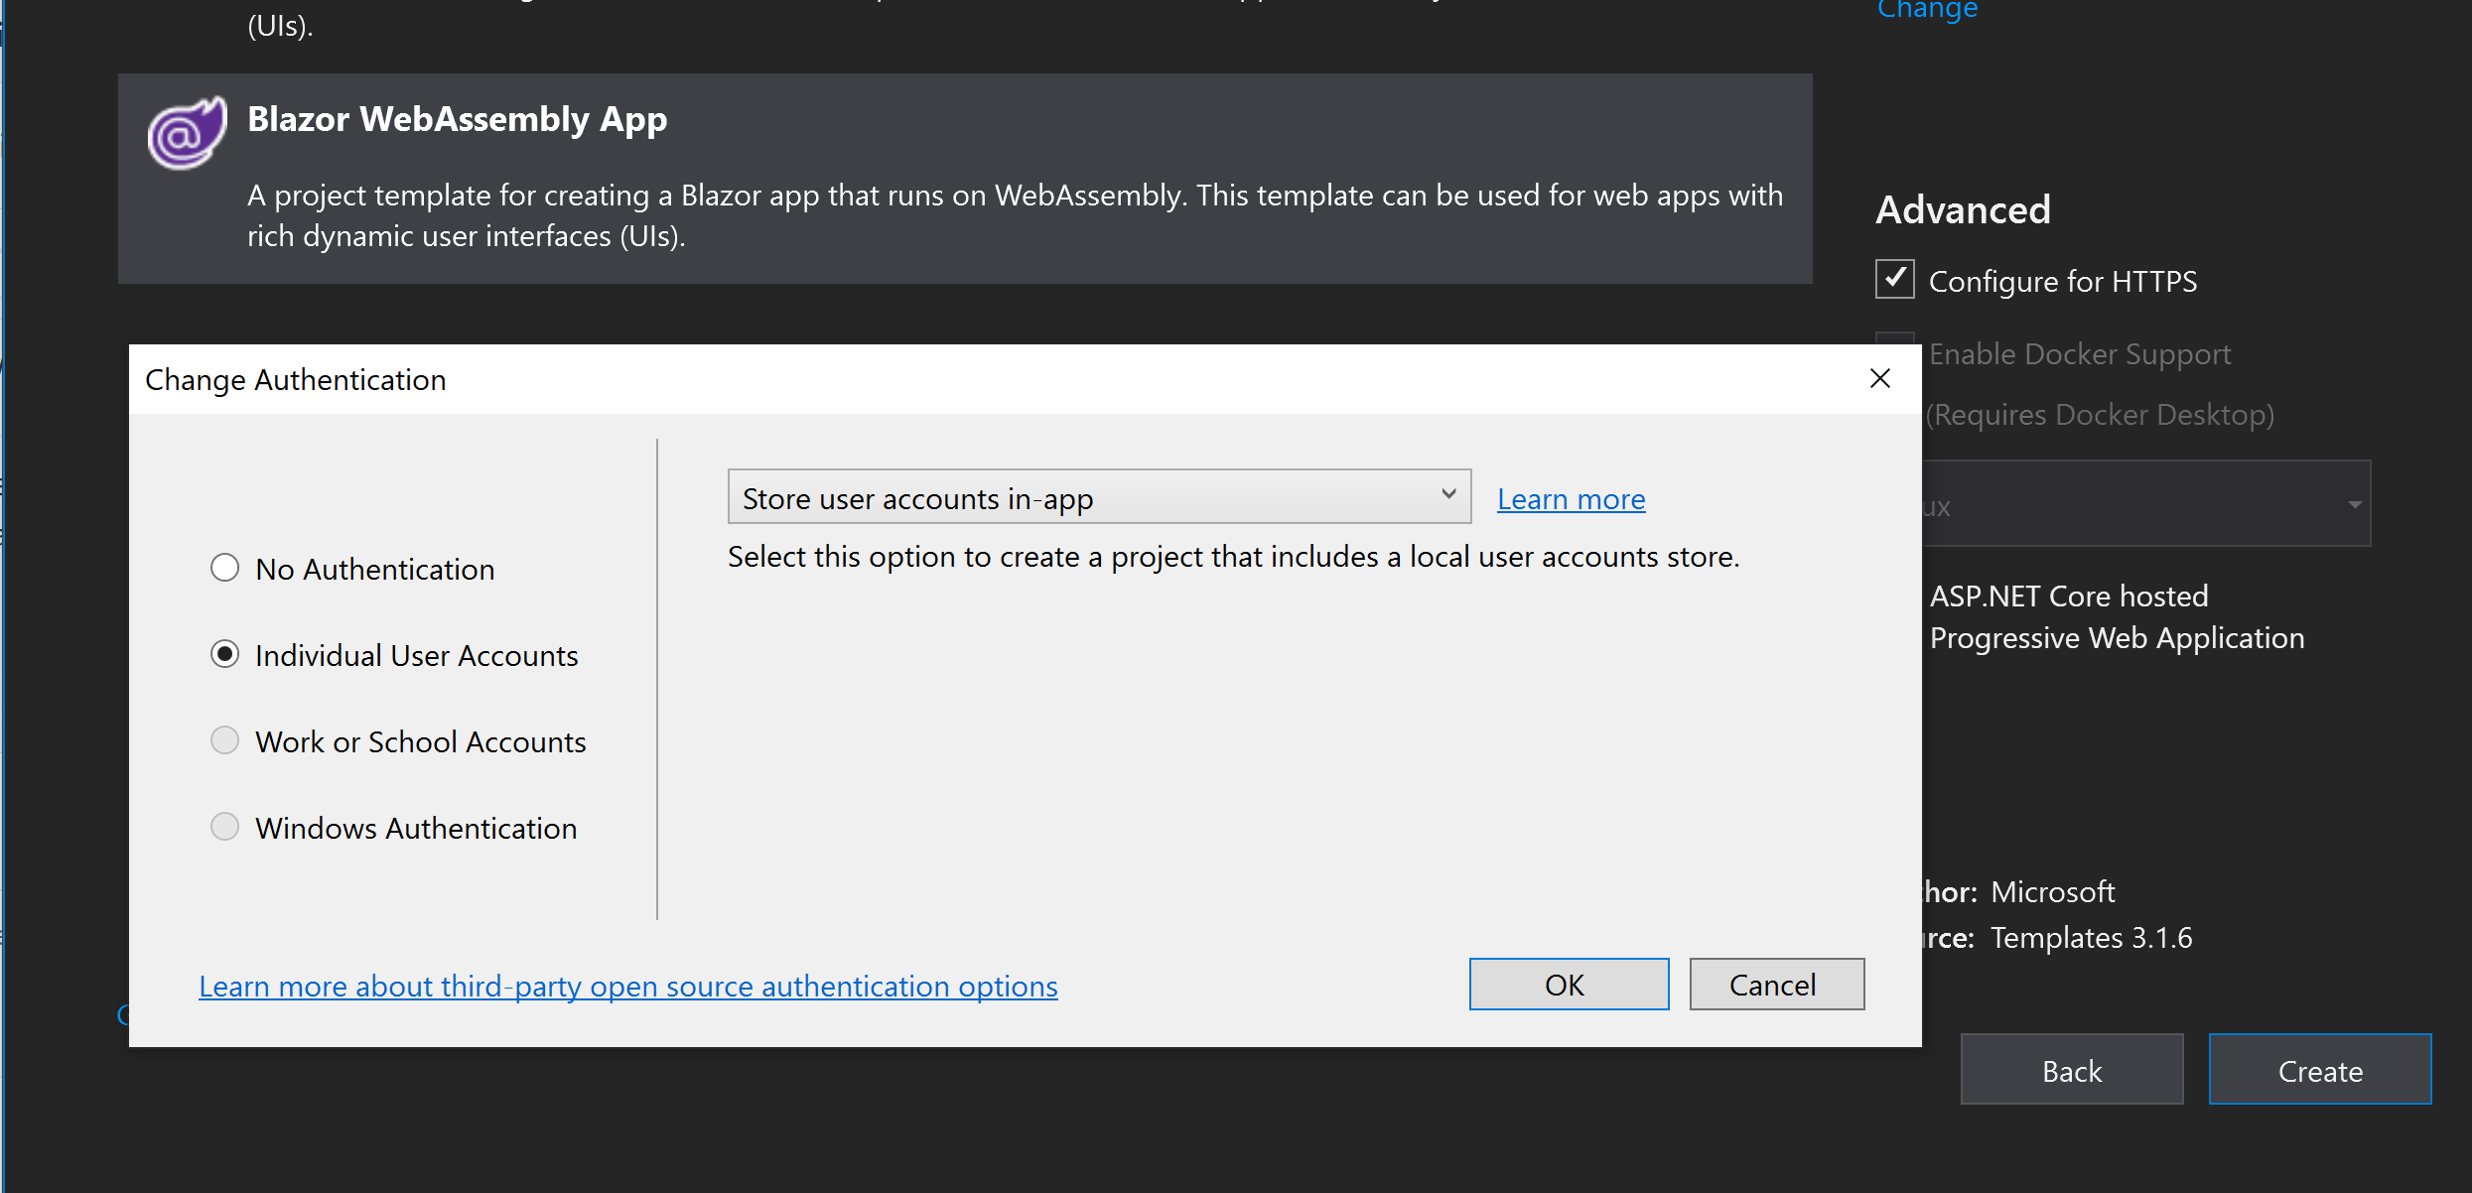The width and height of the screenshot is (2472, 1193).
Task: Cancel the authentication change
Action: click(x=1776, y=984)
